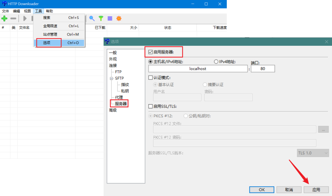The image size is (332, 196).
Task: Open the 文件 menu
Action: [x=6, y=11]
